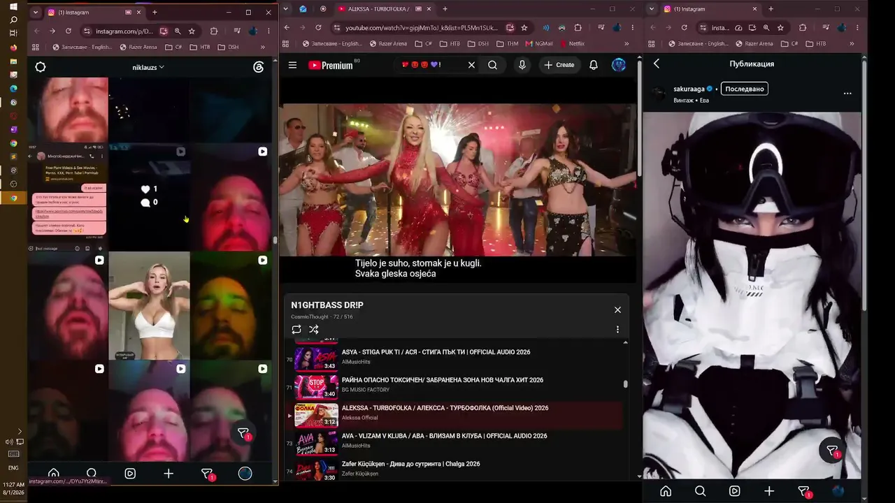895x503 pixels.
Task: Open floating messages bubble in left Instagram
Action: tap(243, 434)
